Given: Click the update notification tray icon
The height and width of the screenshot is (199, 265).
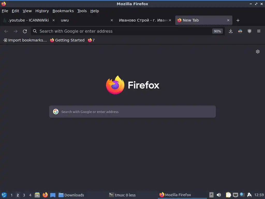Looking at the screenshot, I should (242, 195).
